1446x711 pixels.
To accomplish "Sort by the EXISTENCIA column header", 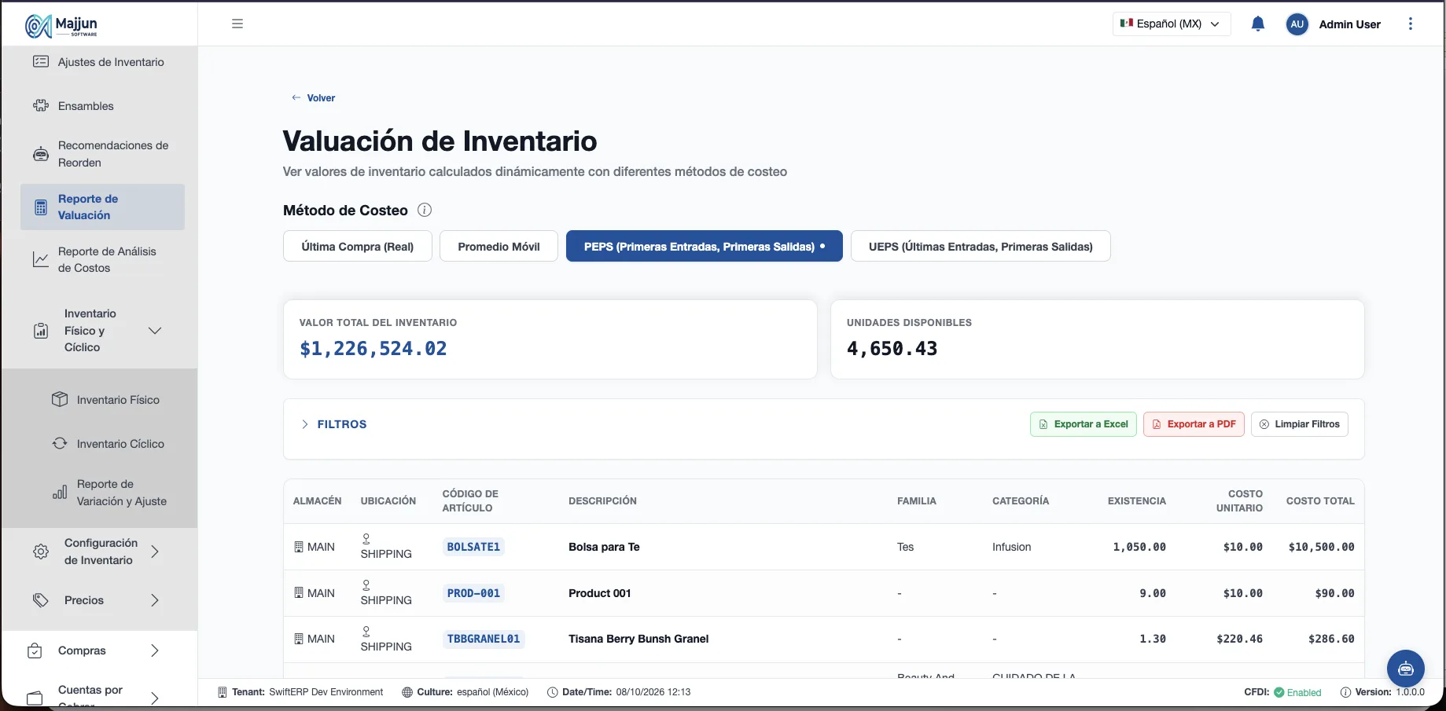I will click(1137, 500).
